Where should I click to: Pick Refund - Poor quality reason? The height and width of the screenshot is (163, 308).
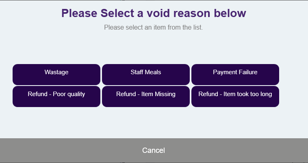[x=56, y=97]
